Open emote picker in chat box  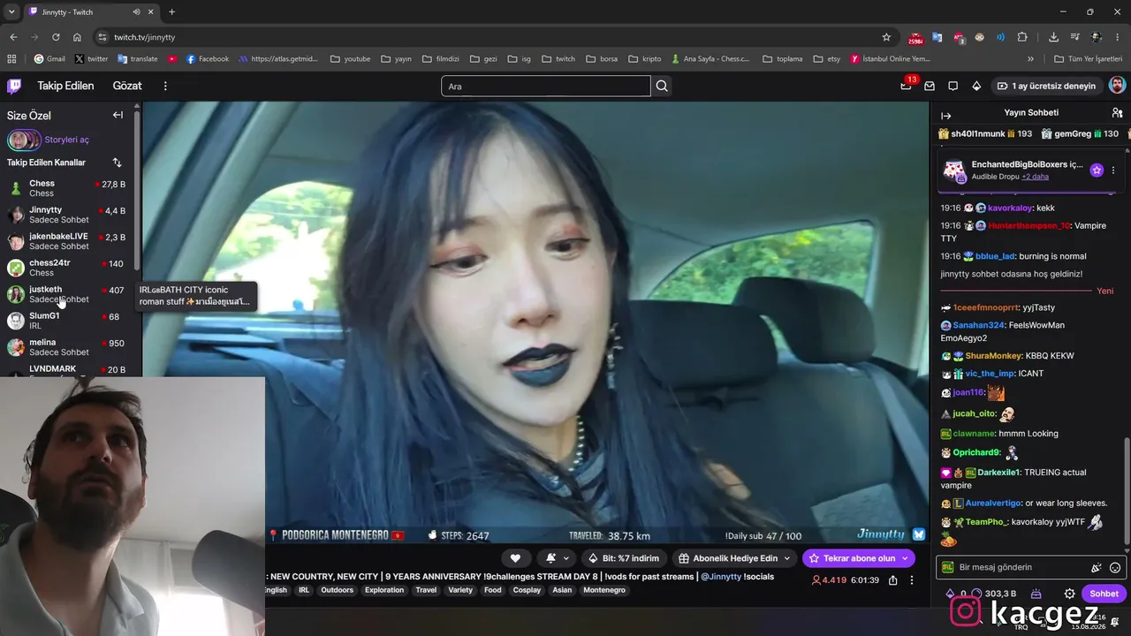pyautogui.click(x=1115, y=567)
